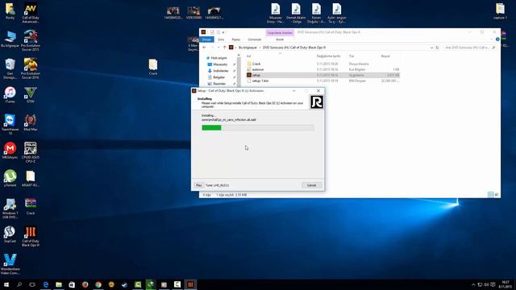Open Steam from taskbar
The image size is (516, 290).
pyautogui.click(x=124, y=284)
